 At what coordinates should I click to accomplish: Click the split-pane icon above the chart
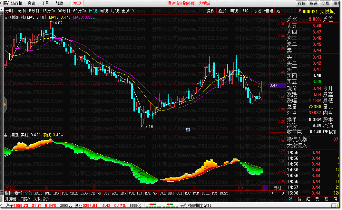coord(267,17)
